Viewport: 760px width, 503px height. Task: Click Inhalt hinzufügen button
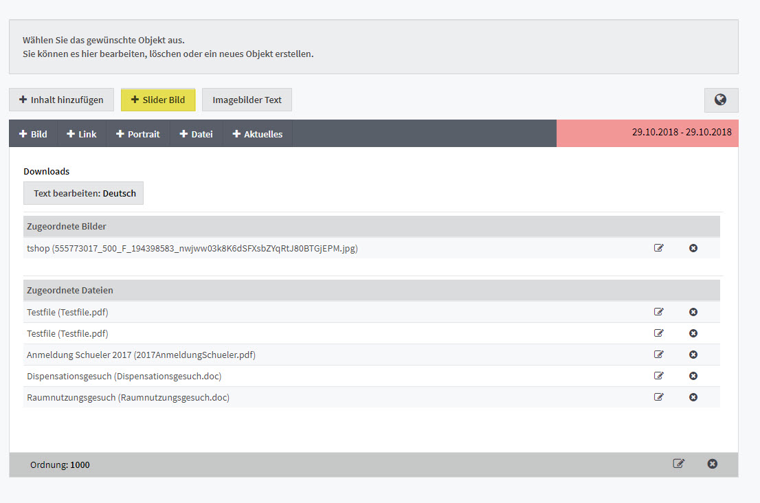[62, 100]
